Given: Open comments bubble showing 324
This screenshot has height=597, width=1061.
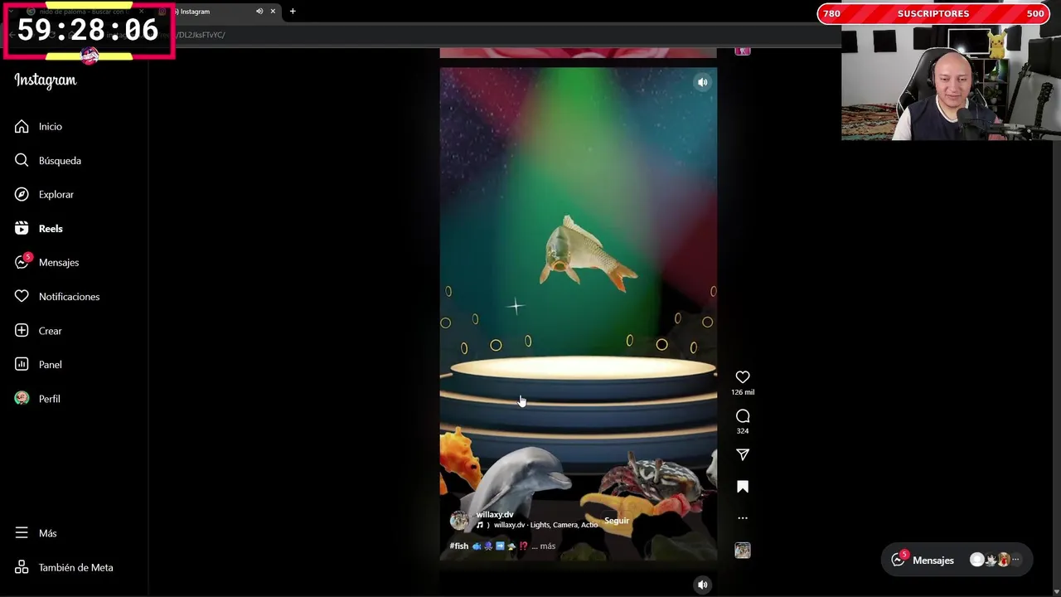Looking at the screenshot, I should click(743, 416).
